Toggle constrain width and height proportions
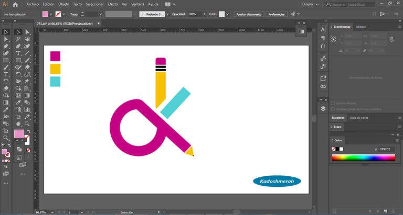Image resolution: width=403 pixels, height=215 pixels. [391, 39]
